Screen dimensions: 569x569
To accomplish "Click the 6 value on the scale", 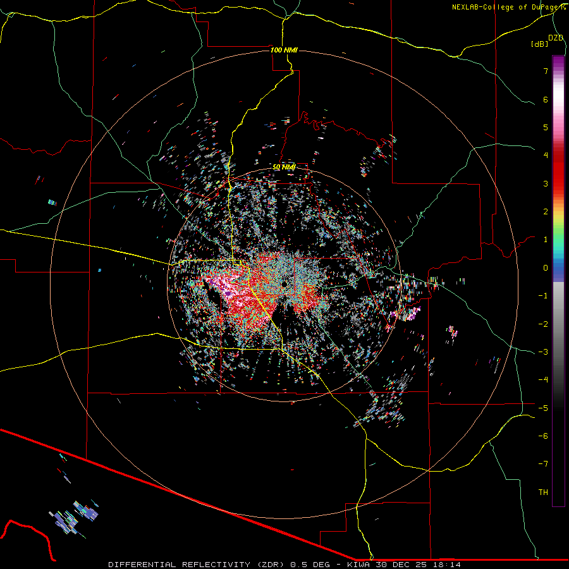I will pos(546,99).
